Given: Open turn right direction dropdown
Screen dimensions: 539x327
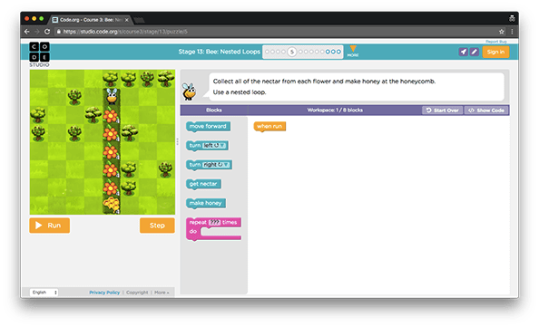Looking at the screenshot, I should point(216,165).
